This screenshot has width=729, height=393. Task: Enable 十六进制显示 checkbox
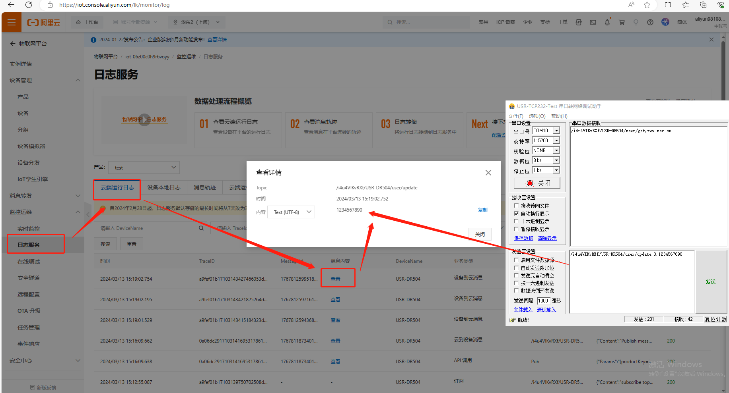(x=516, y=221)
